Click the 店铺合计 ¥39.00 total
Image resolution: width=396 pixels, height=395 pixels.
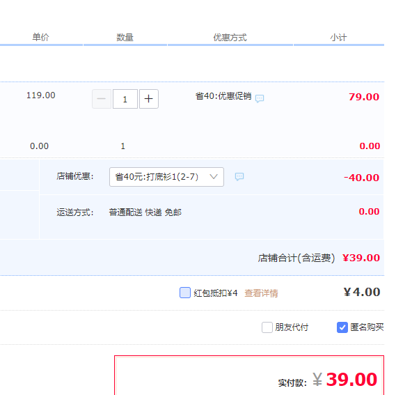(319, 258)
